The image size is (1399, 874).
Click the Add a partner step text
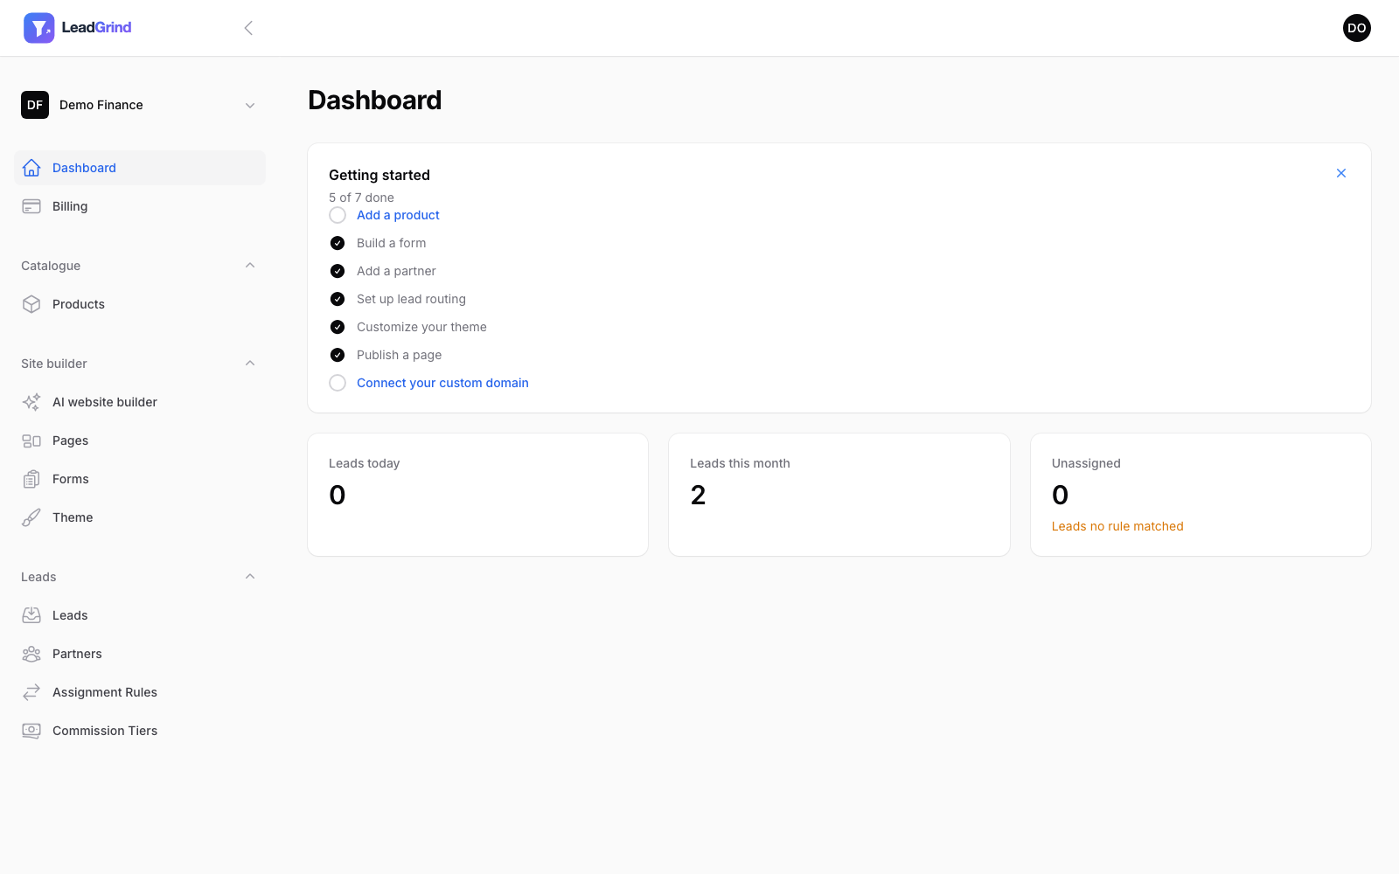pos(396,271)
